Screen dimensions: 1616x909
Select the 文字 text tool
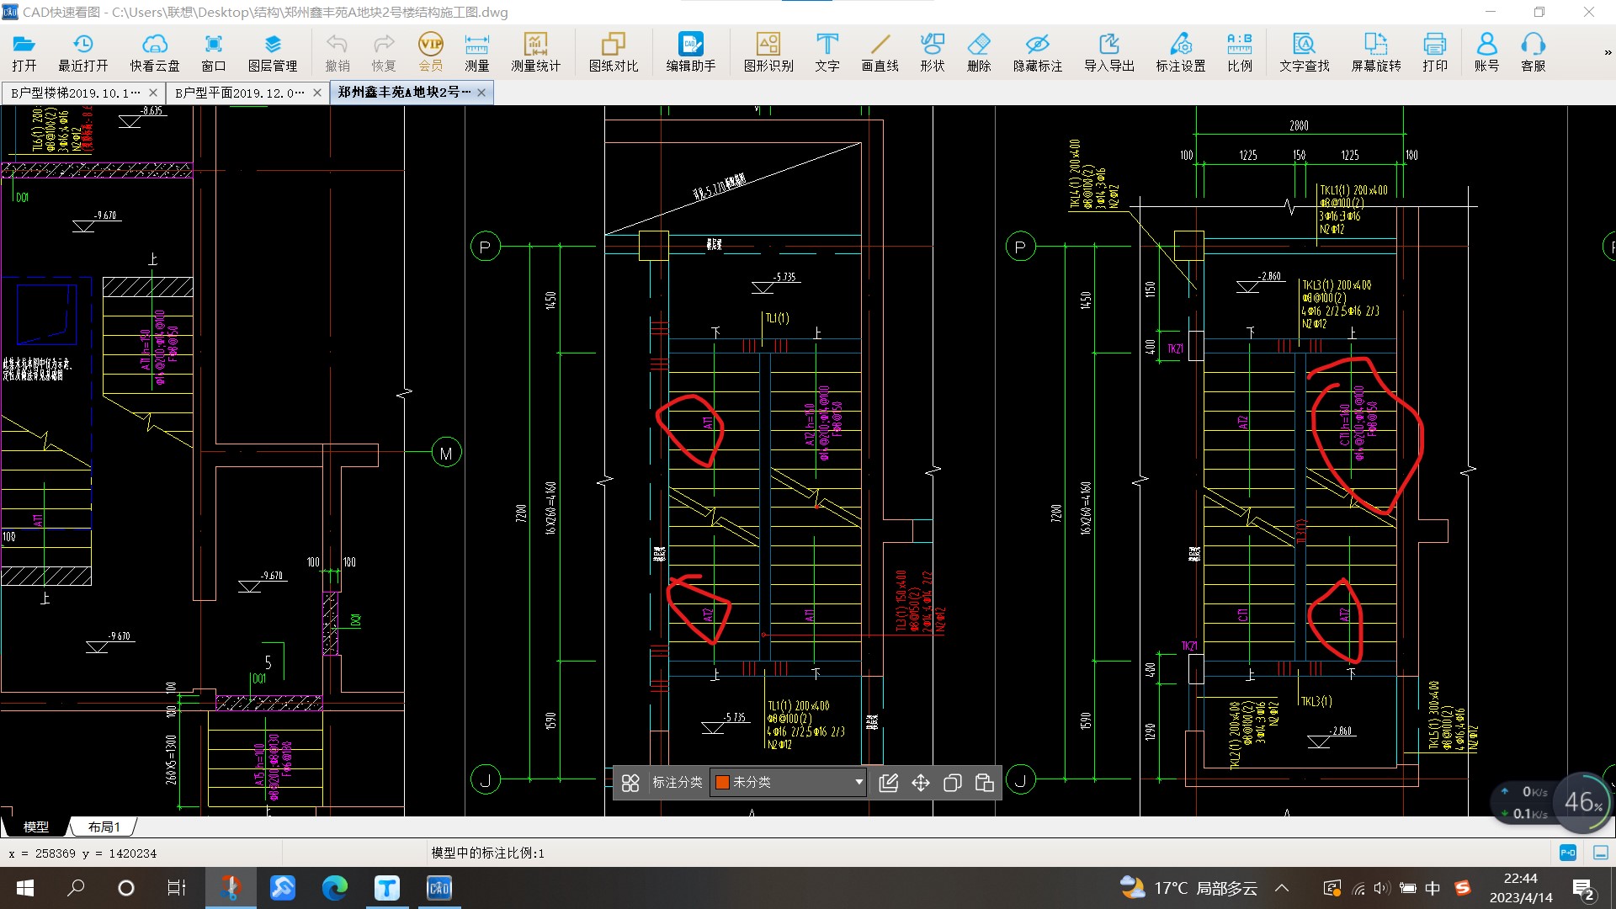coord(827,53)
